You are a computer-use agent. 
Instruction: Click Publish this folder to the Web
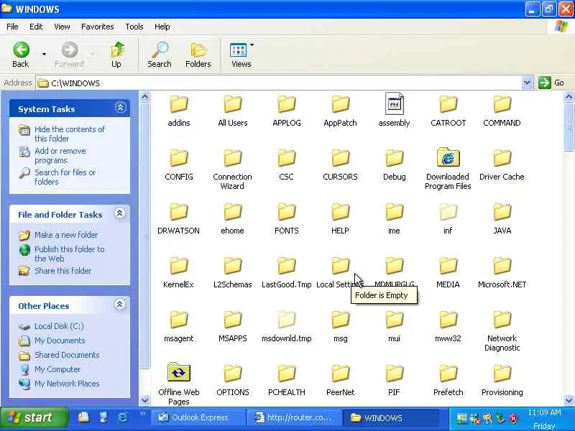(x=70, y=254)
